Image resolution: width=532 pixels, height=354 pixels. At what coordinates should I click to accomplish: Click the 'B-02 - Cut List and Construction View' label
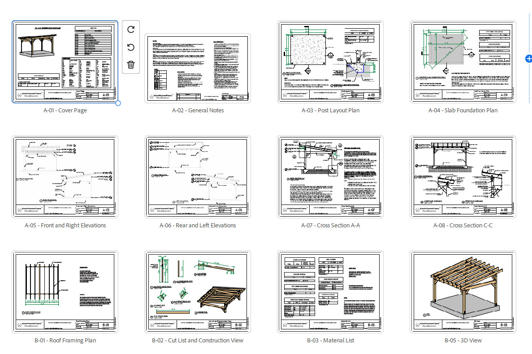tap(198, 341)
